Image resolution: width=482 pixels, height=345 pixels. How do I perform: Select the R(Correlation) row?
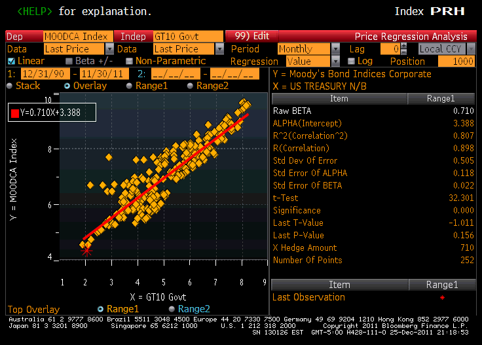point(373,148)
